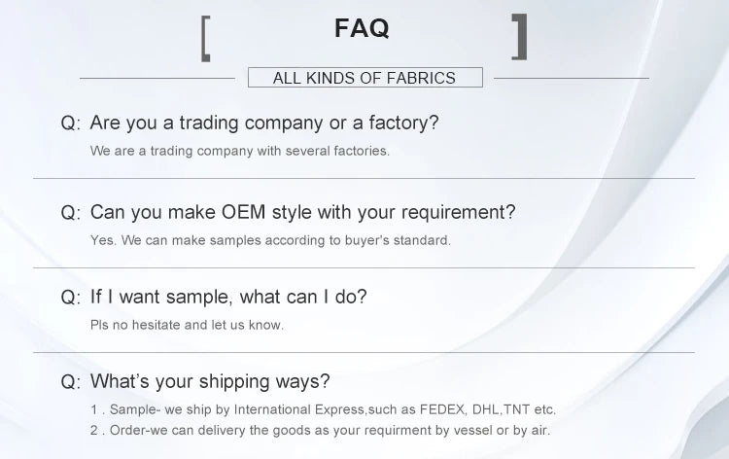Click the FAQ heading at the top
This screenshot has height=459, width=729.
(x=362, y=29)
